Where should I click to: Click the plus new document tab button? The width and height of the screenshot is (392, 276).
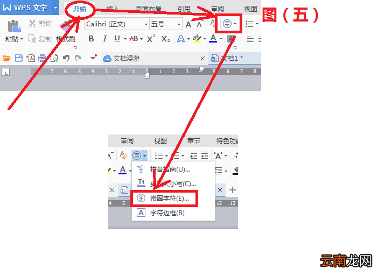(x=233, y=190)
